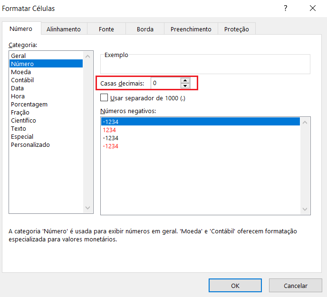Choose the Científico category

pyautogui.click(x=46, y=120)
